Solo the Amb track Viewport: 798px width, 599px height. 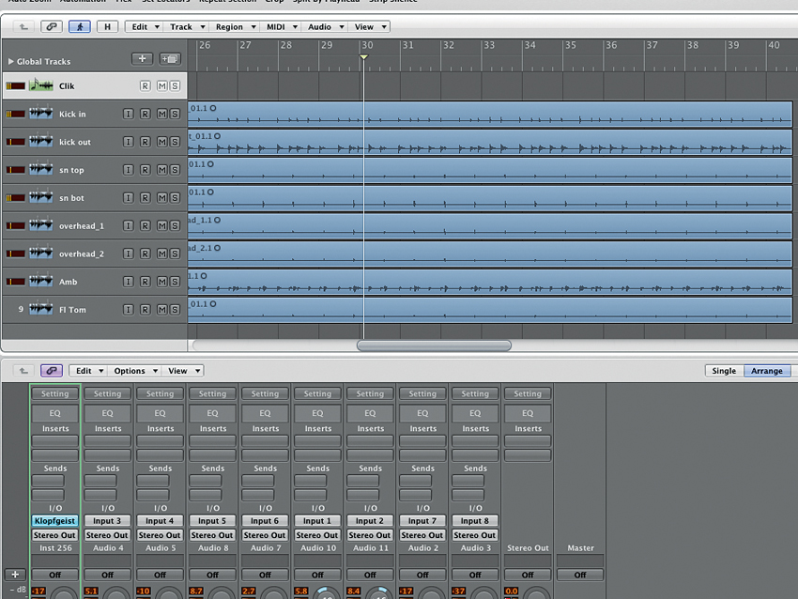point(175,282)
